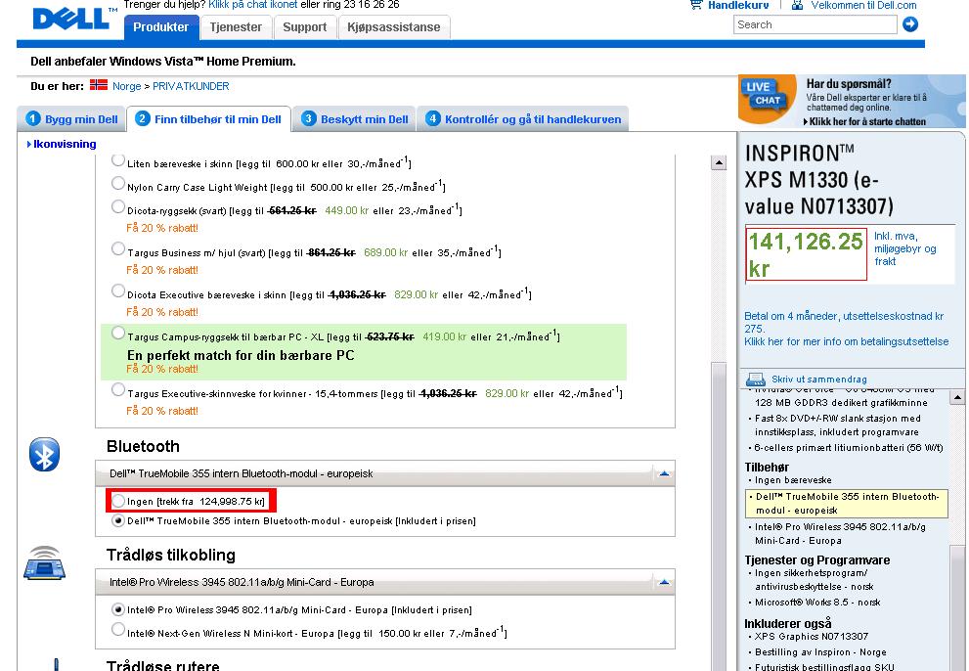Expand Ikonvisning view toggle
Screen dimensions: 969x671
click(62, 144)
